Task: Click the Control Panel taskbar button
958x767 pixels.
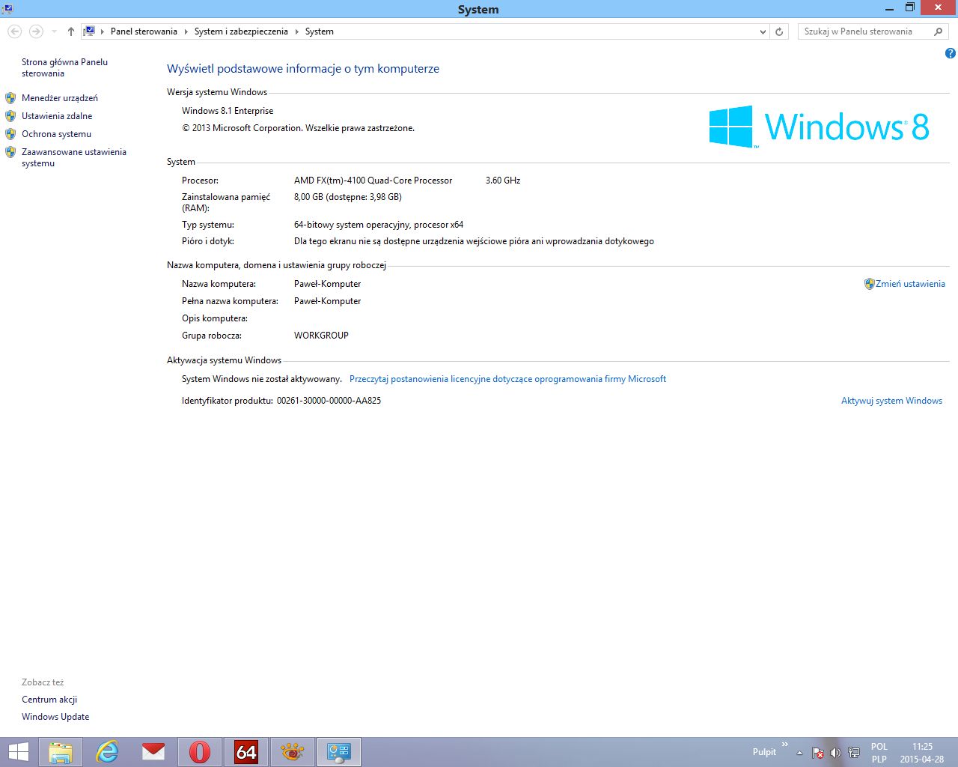Action: click(x=339, y=752)
